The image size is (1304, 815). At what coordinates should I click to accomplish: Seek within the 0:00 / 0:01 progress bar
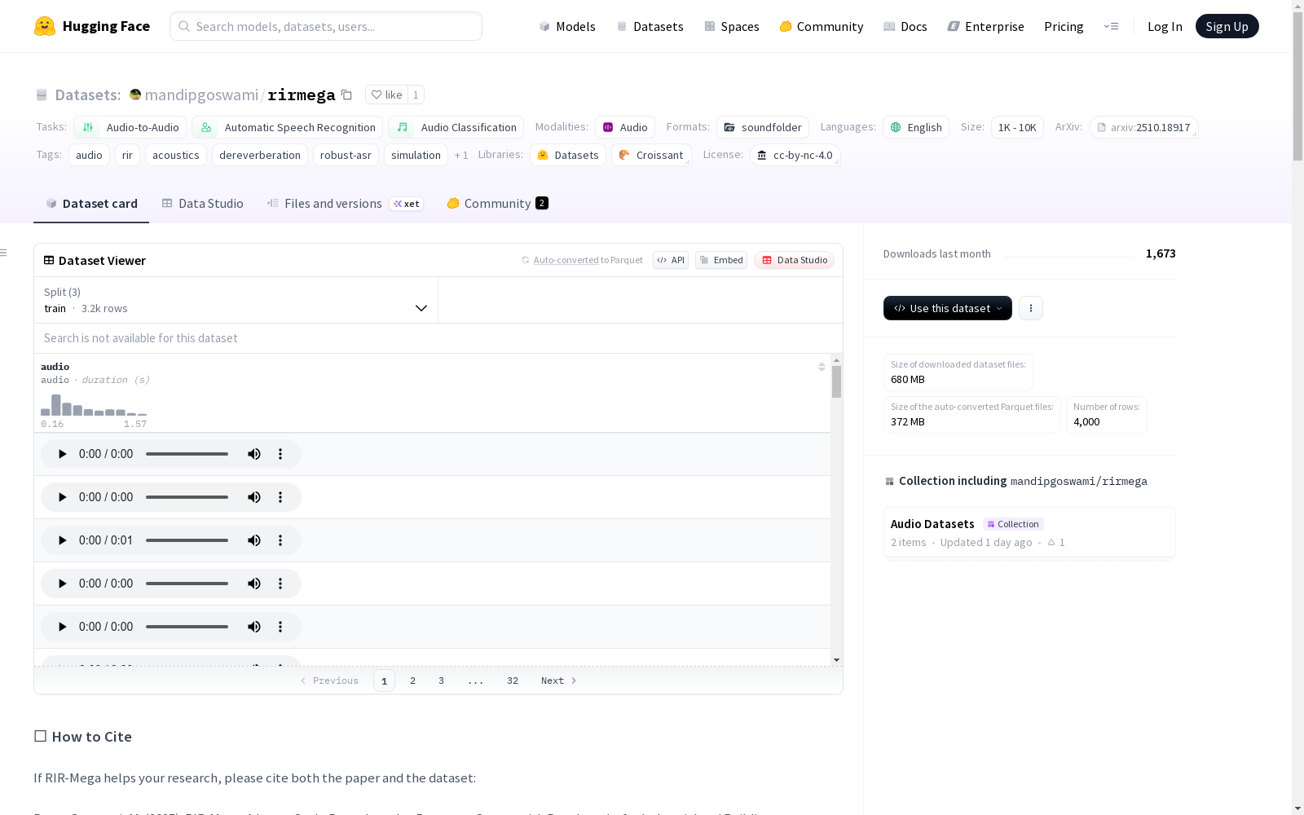pos(187,540)
